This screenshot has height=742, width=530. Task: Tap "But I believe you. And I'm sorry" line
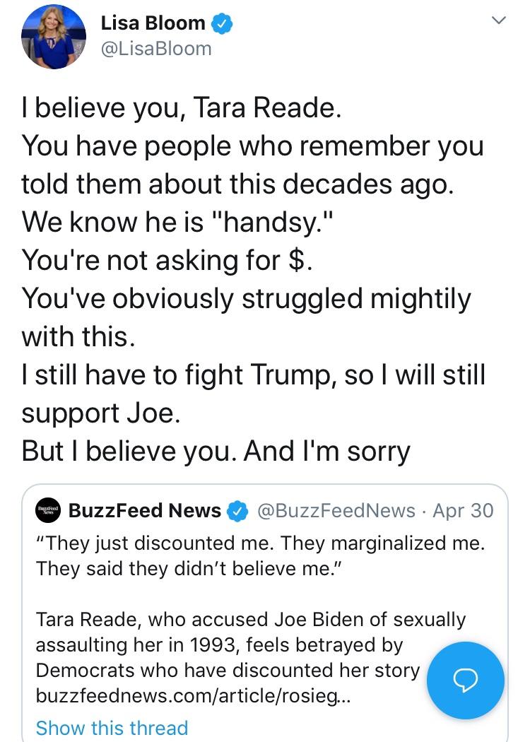click(x=216, y=451)
